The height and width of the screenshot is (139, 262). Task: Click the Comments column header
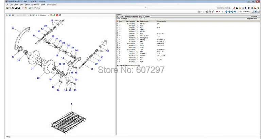click(161, 21)
